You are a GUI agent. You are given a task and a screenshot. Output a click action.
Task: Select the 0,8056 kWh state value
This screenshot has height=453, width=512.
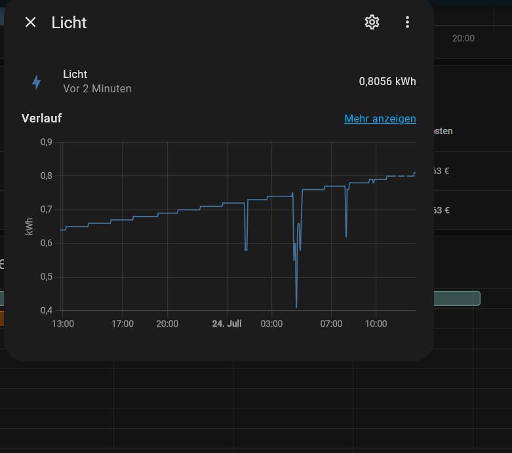point(387,82)
